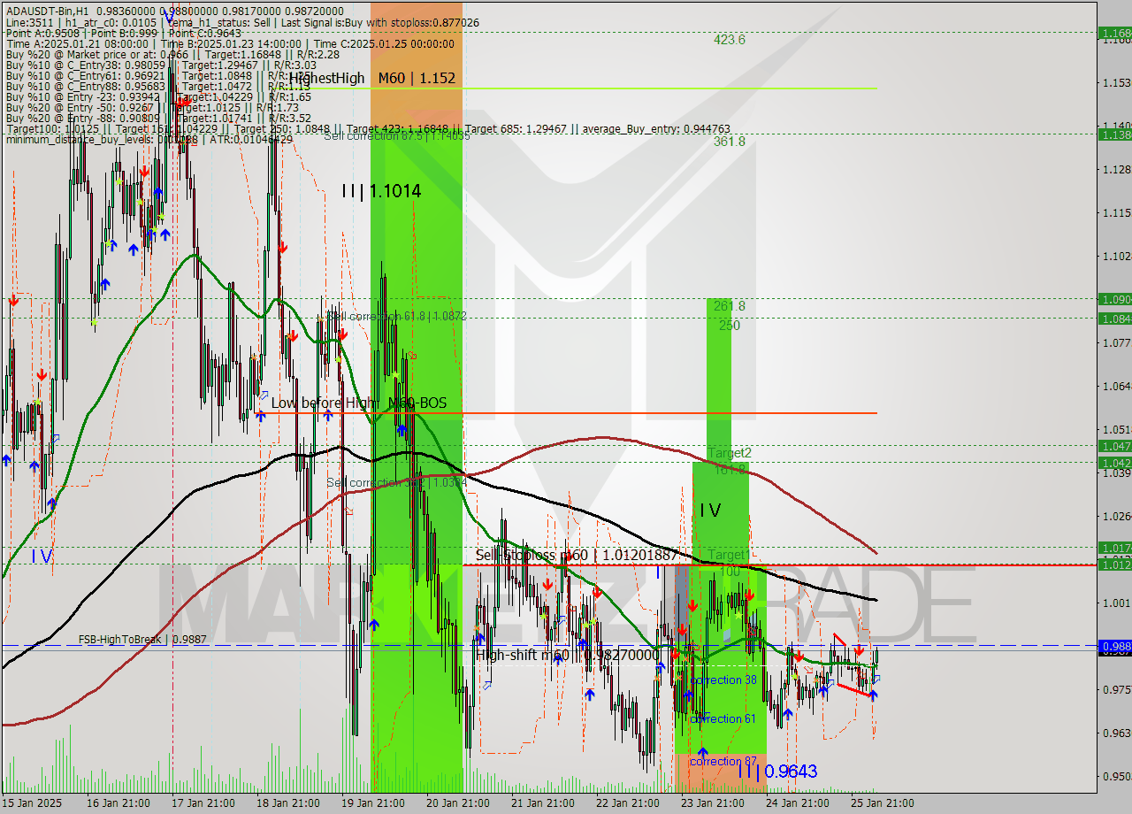Select the 'correction 87' label
The width and height of the screenshot is (1132, 814).
(x=723, y=761)
